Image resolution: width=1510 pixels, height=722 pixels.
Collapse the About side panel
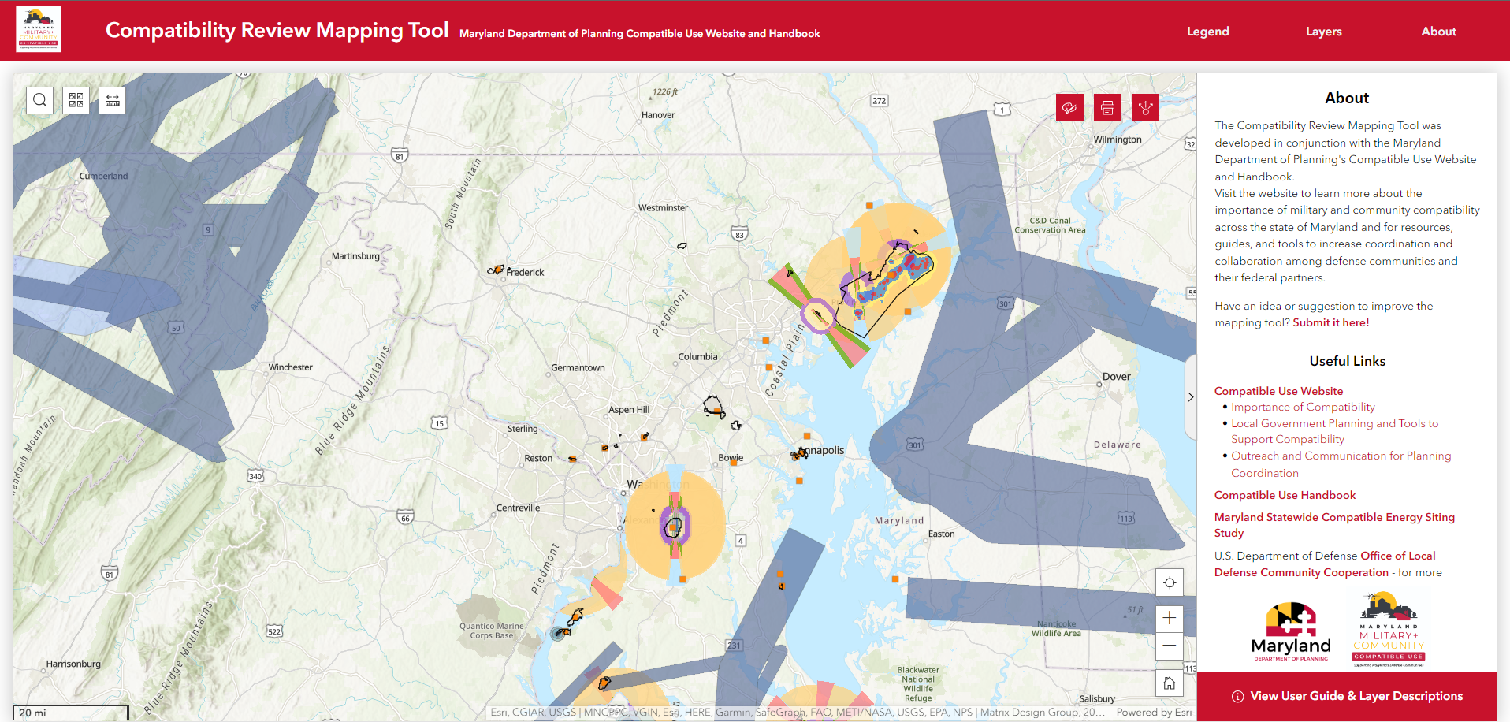pos(1190,397)
